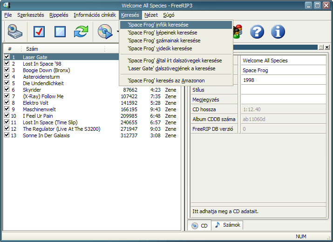Open the Súgó menu
This screenshot has width=333, height=242.
pos(169,15)
